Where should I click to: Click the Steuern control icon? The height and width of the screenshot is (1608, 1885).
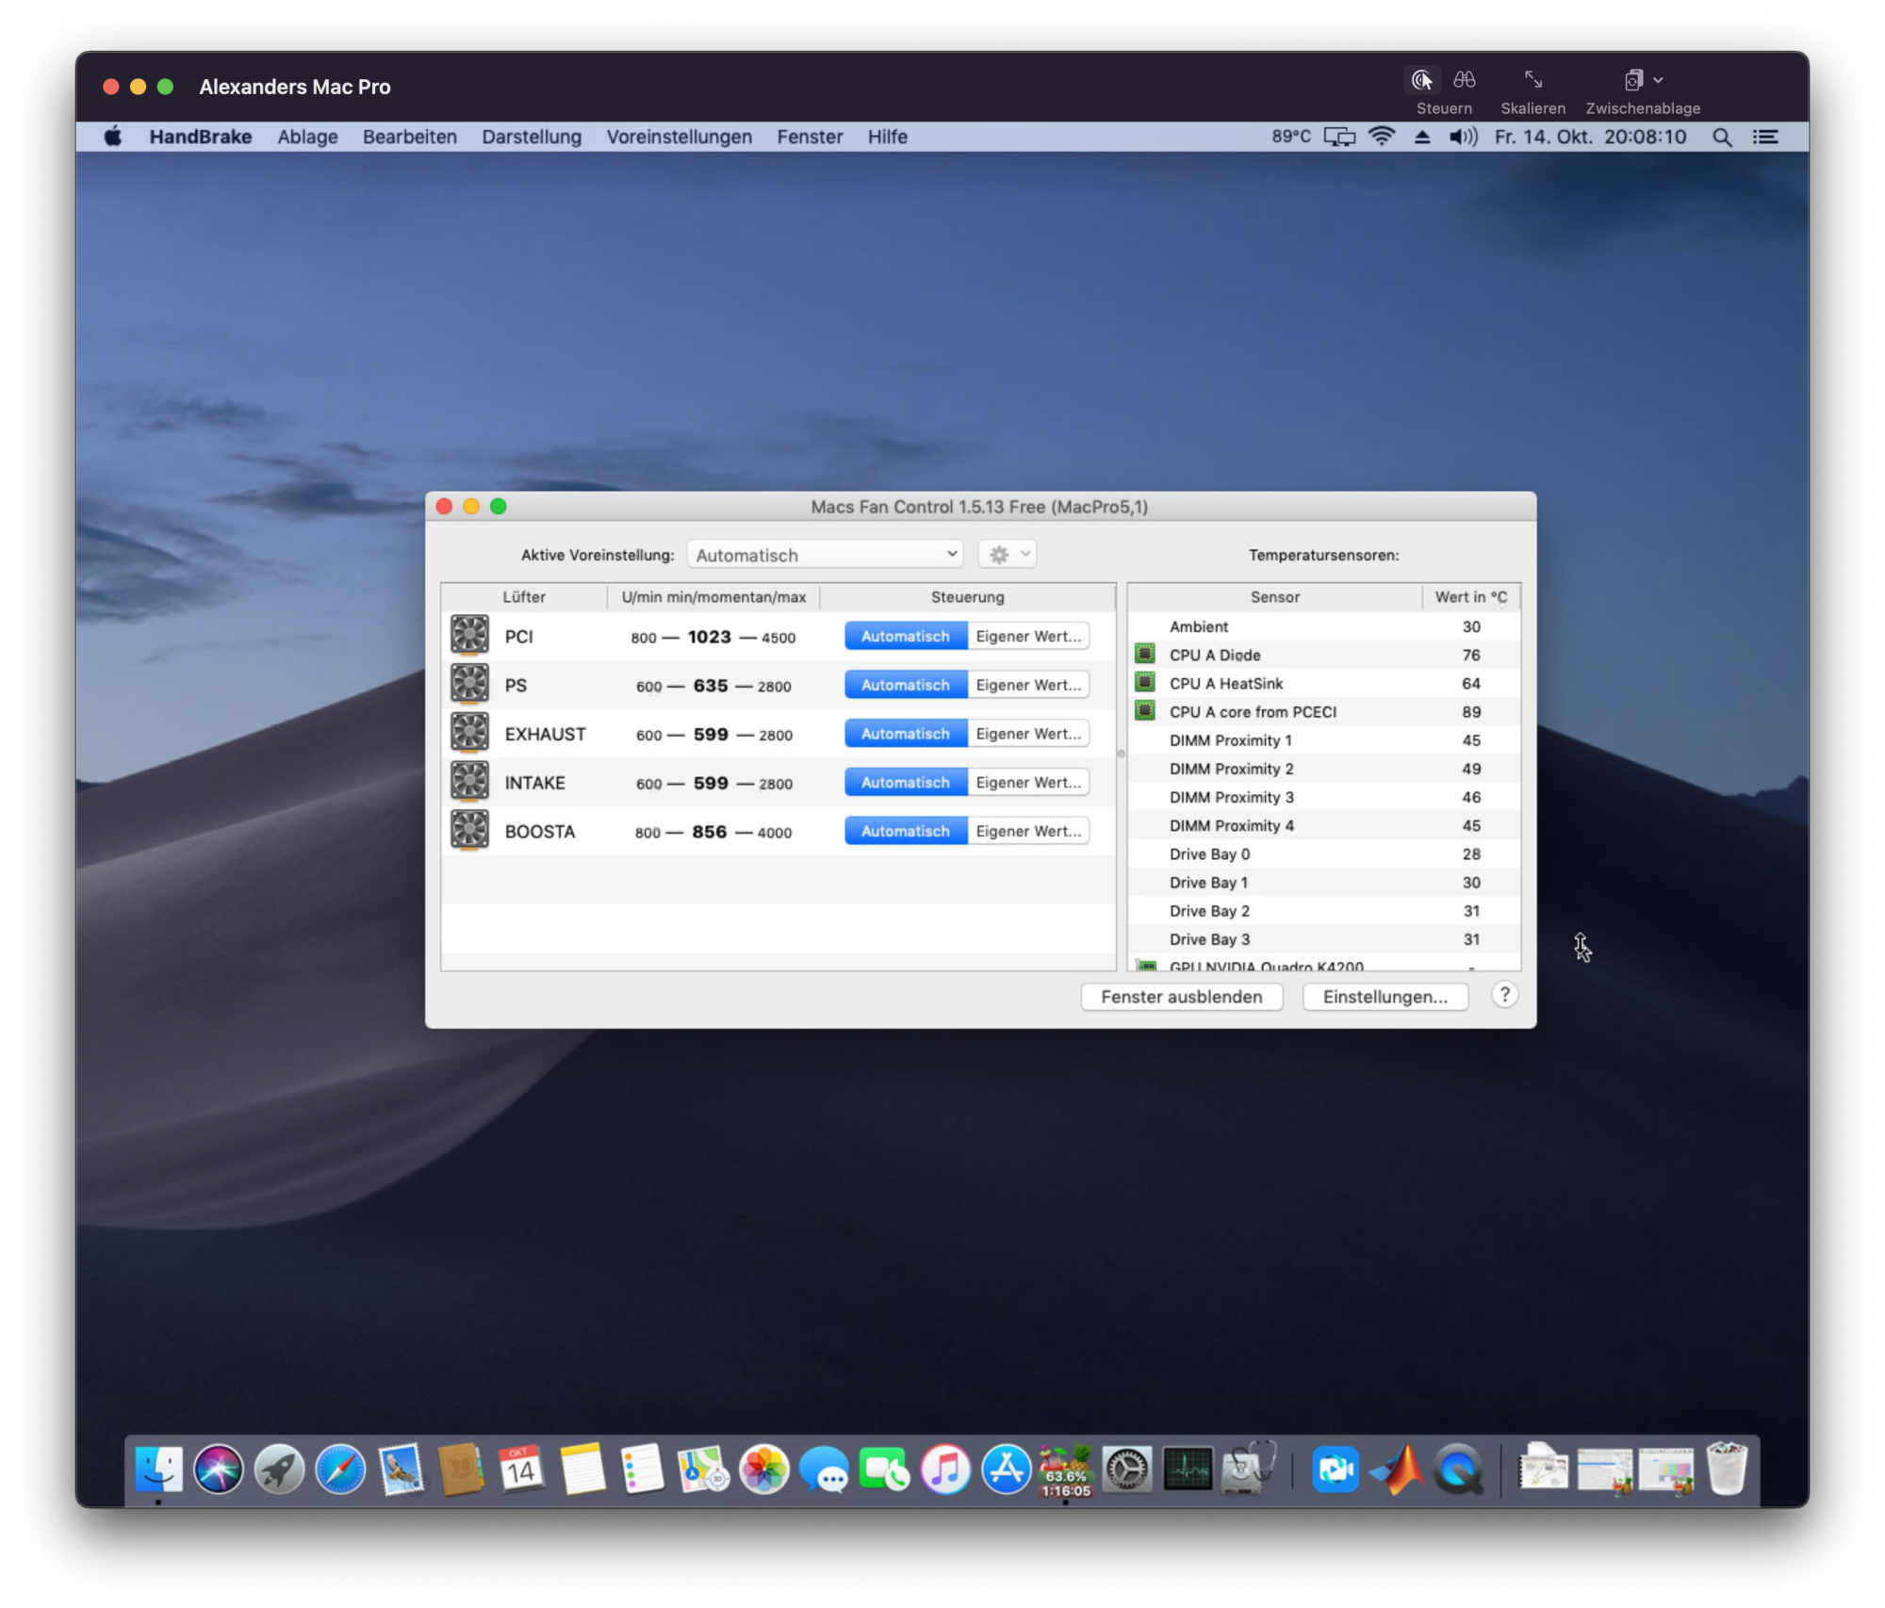tap(1421, 81)
